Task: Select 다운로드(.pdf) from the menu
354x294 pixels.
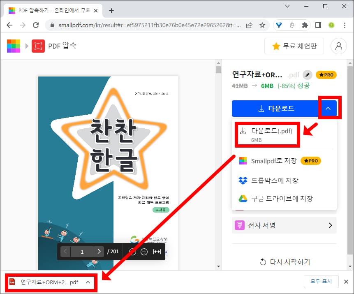Action: 267,134
